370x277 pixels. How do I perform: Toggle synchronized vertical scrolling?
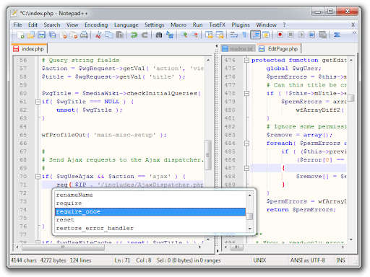tap(209, 35)
